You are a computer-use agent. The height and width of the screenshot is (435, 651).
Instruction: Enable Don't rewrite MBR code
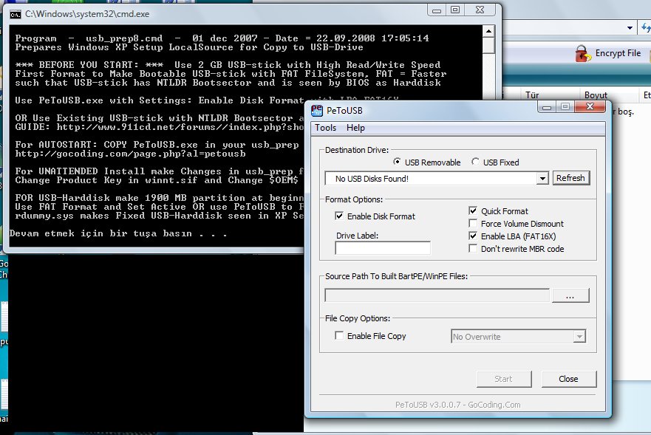coord(473,248)
